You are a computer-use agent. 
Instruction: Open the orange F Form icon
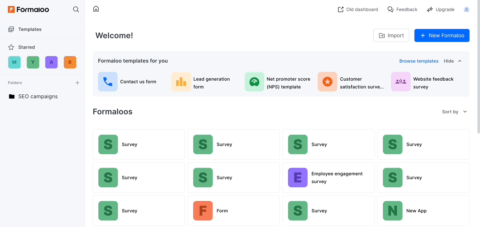(203, 211)
